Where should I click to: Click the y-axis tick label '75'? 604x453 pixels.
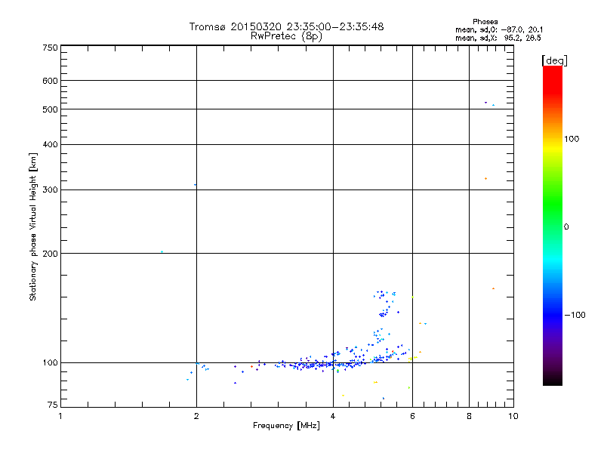[52, 405]
